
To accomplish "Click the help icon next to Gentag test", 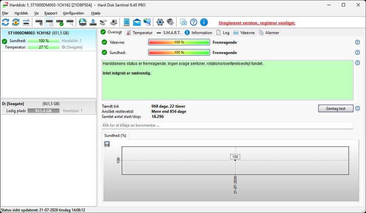I will 357,108.
